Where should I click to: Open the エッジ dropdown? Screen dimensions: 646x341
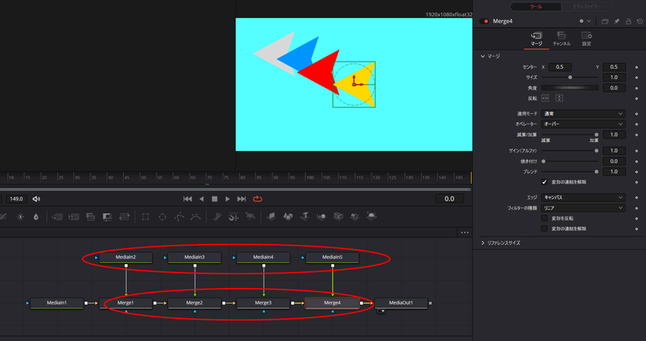584,197
